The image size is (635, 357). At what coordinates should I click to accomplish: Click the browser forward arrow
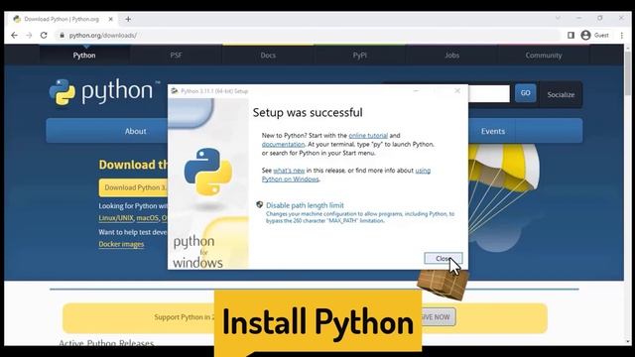pos(29,36)
